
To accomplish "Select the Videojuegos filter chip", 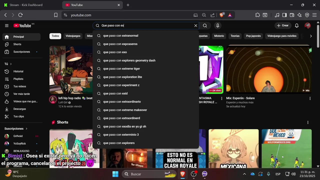I will pyautogui.click(x=73, y=36).
